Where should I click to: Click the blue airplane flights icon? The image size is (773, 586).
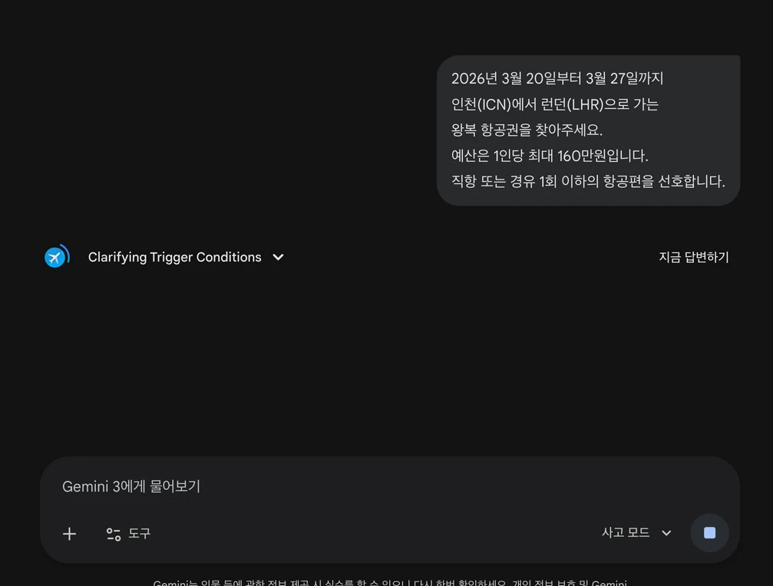[55, 258]
